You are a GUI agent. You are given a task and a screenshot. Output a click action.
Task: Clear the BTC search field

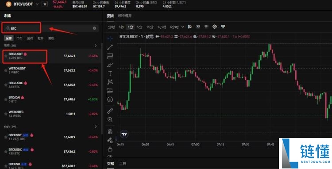(x=94, y=28)
